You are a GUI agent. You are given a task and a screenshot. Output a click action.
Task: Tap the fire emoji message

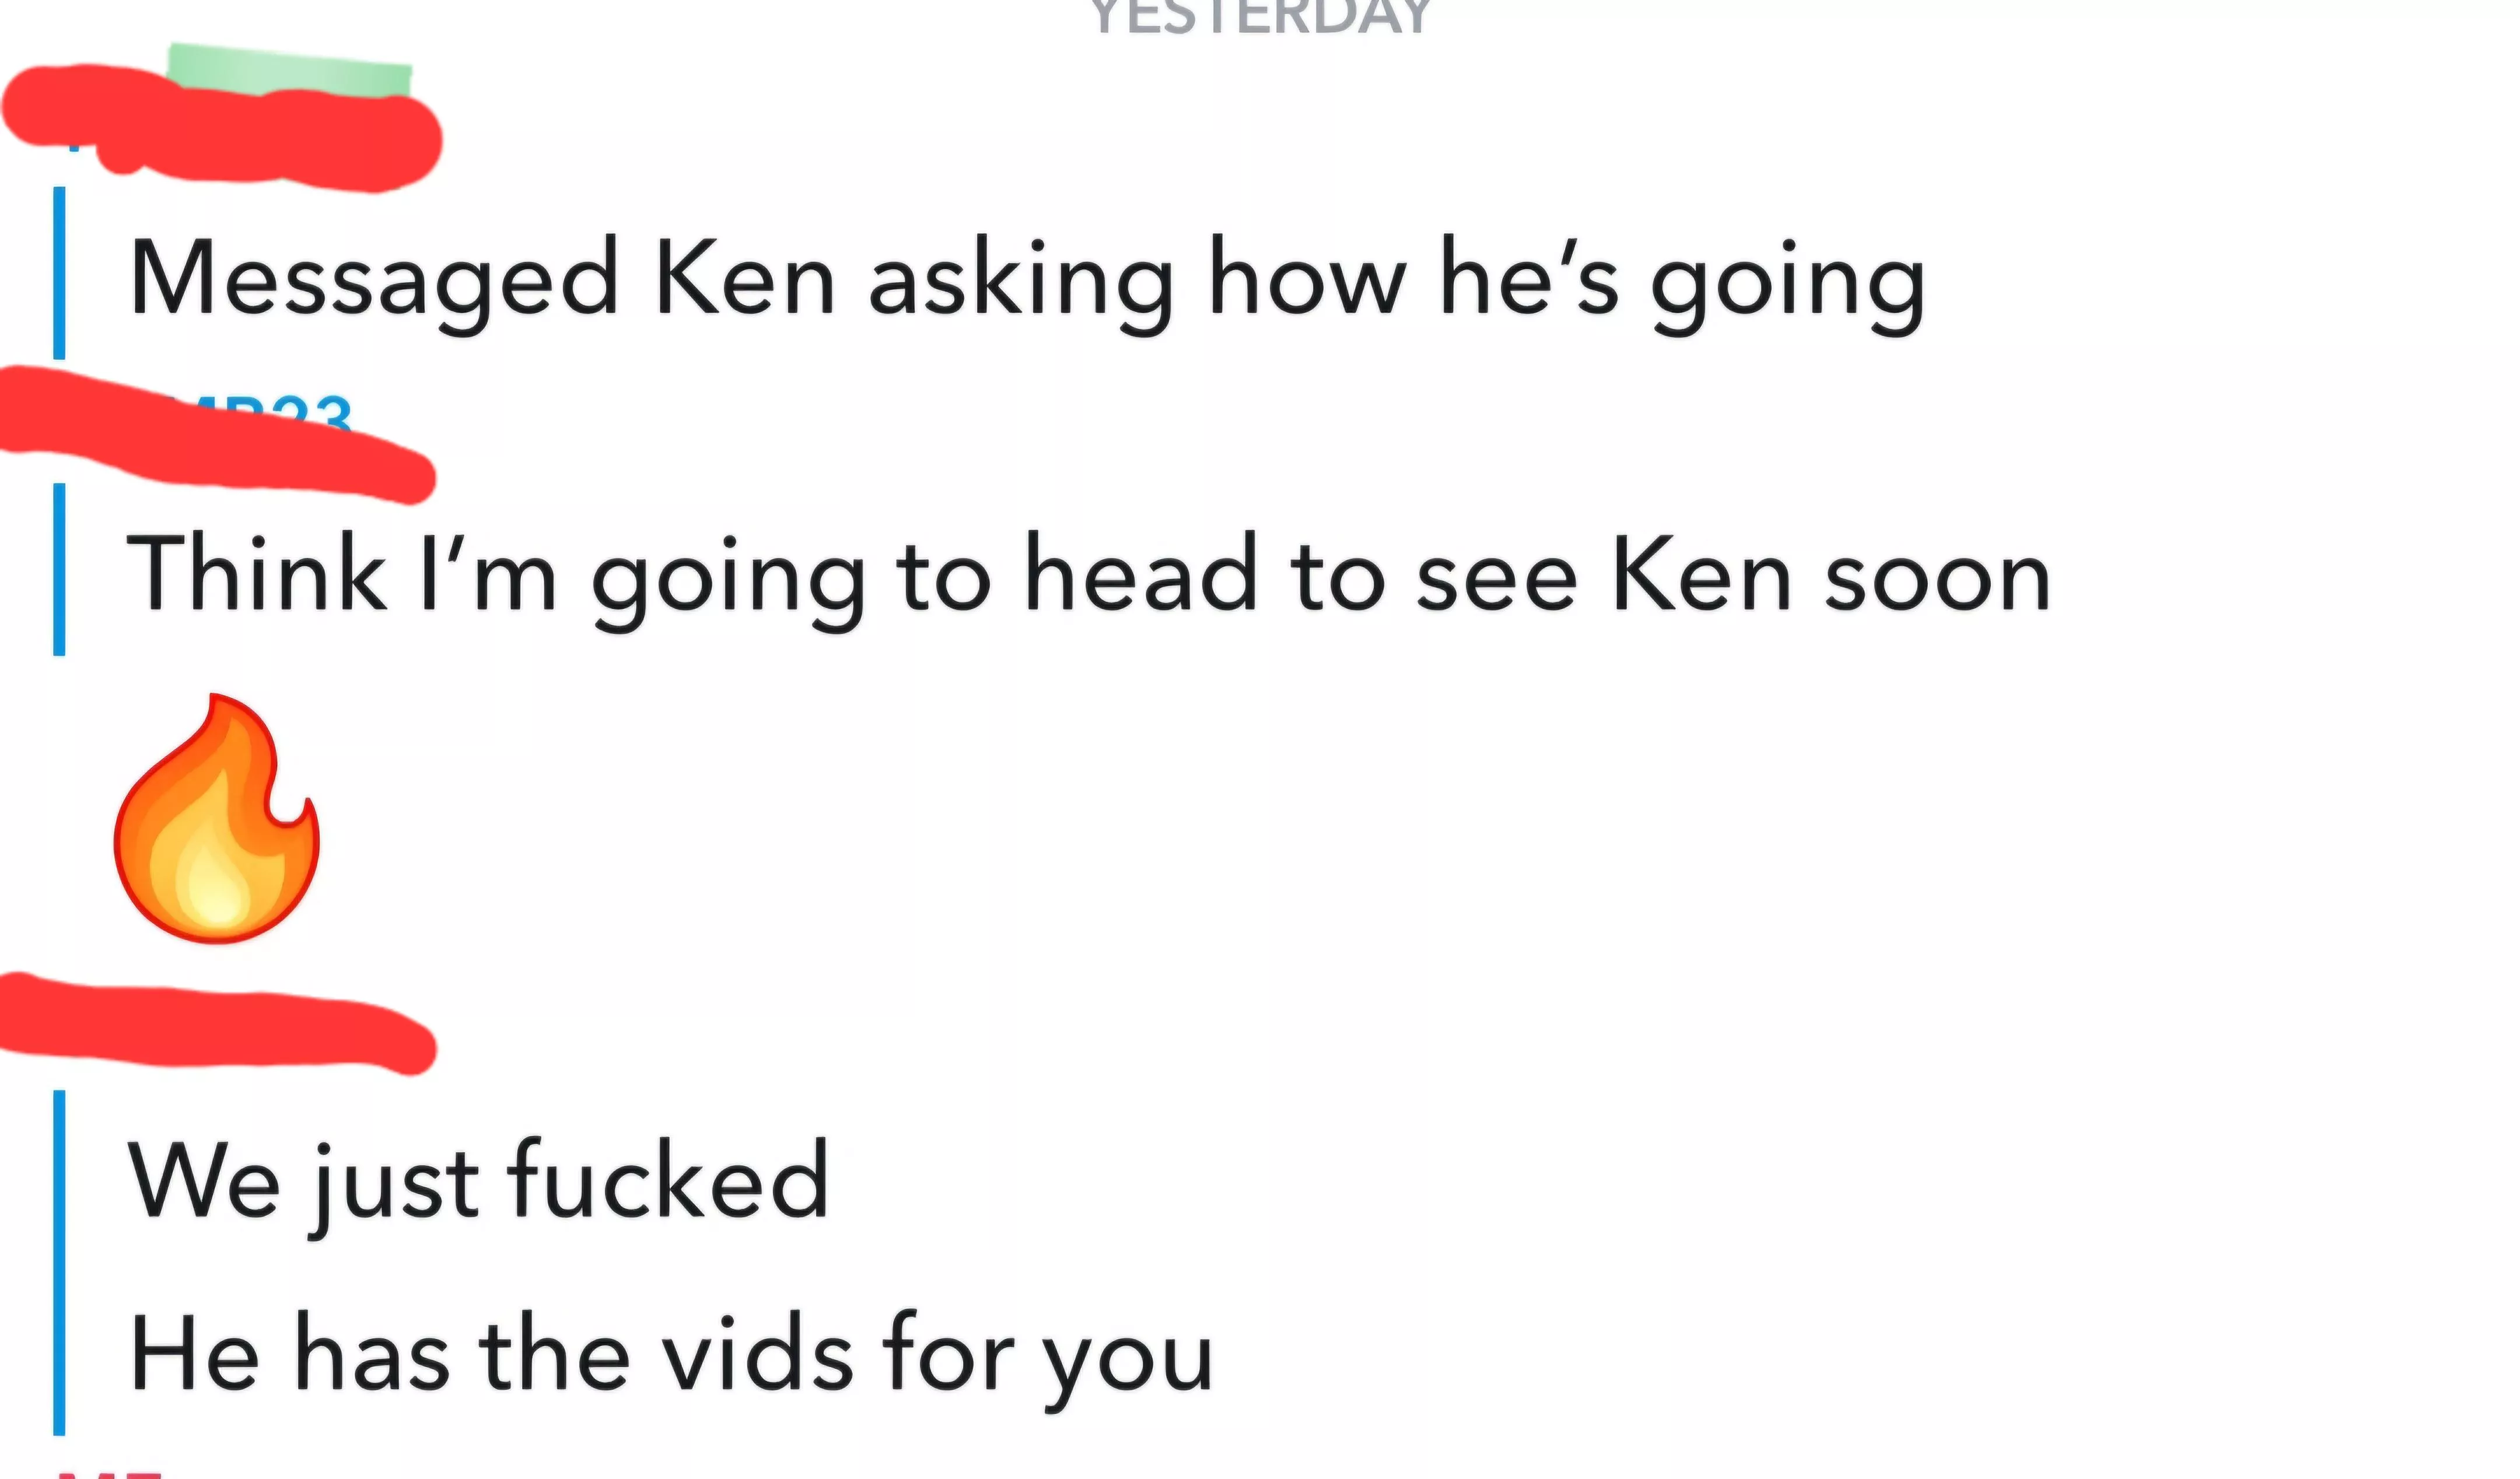click(x=216, y=818)
